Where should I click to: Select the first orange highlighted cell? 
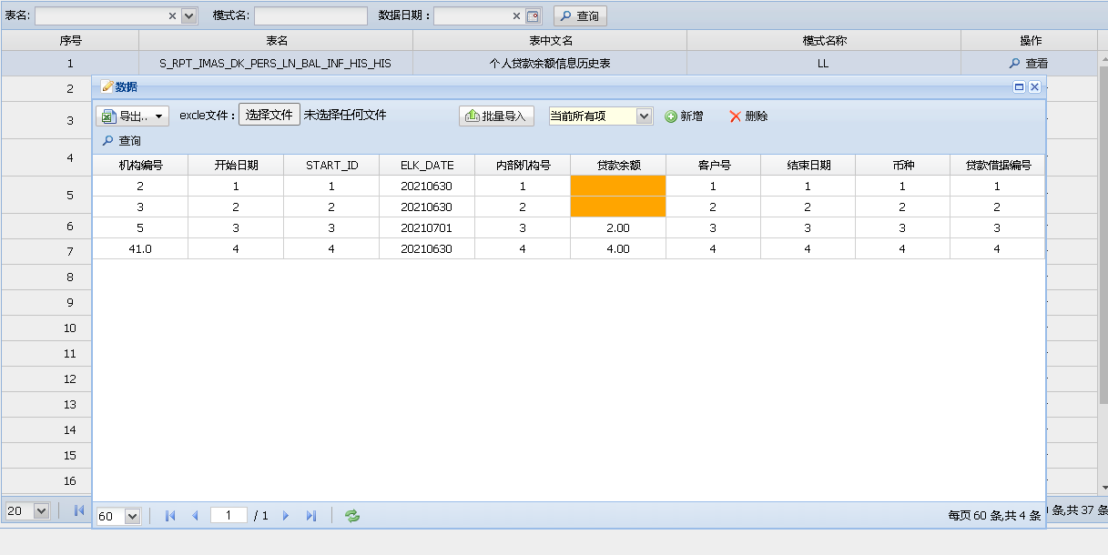coord(618,186)
